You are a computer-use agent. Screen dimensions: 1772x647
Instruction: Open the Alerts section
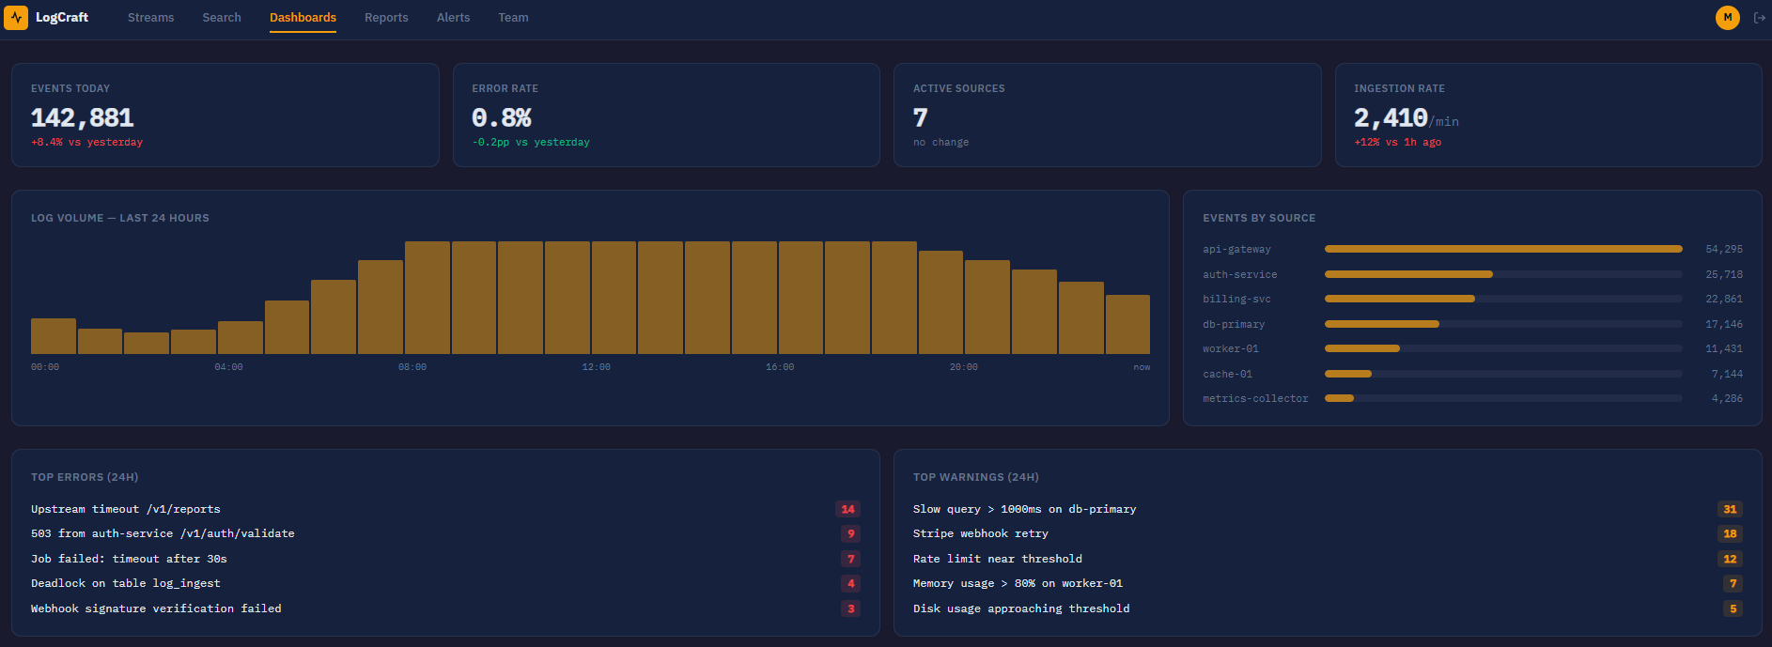453,17
